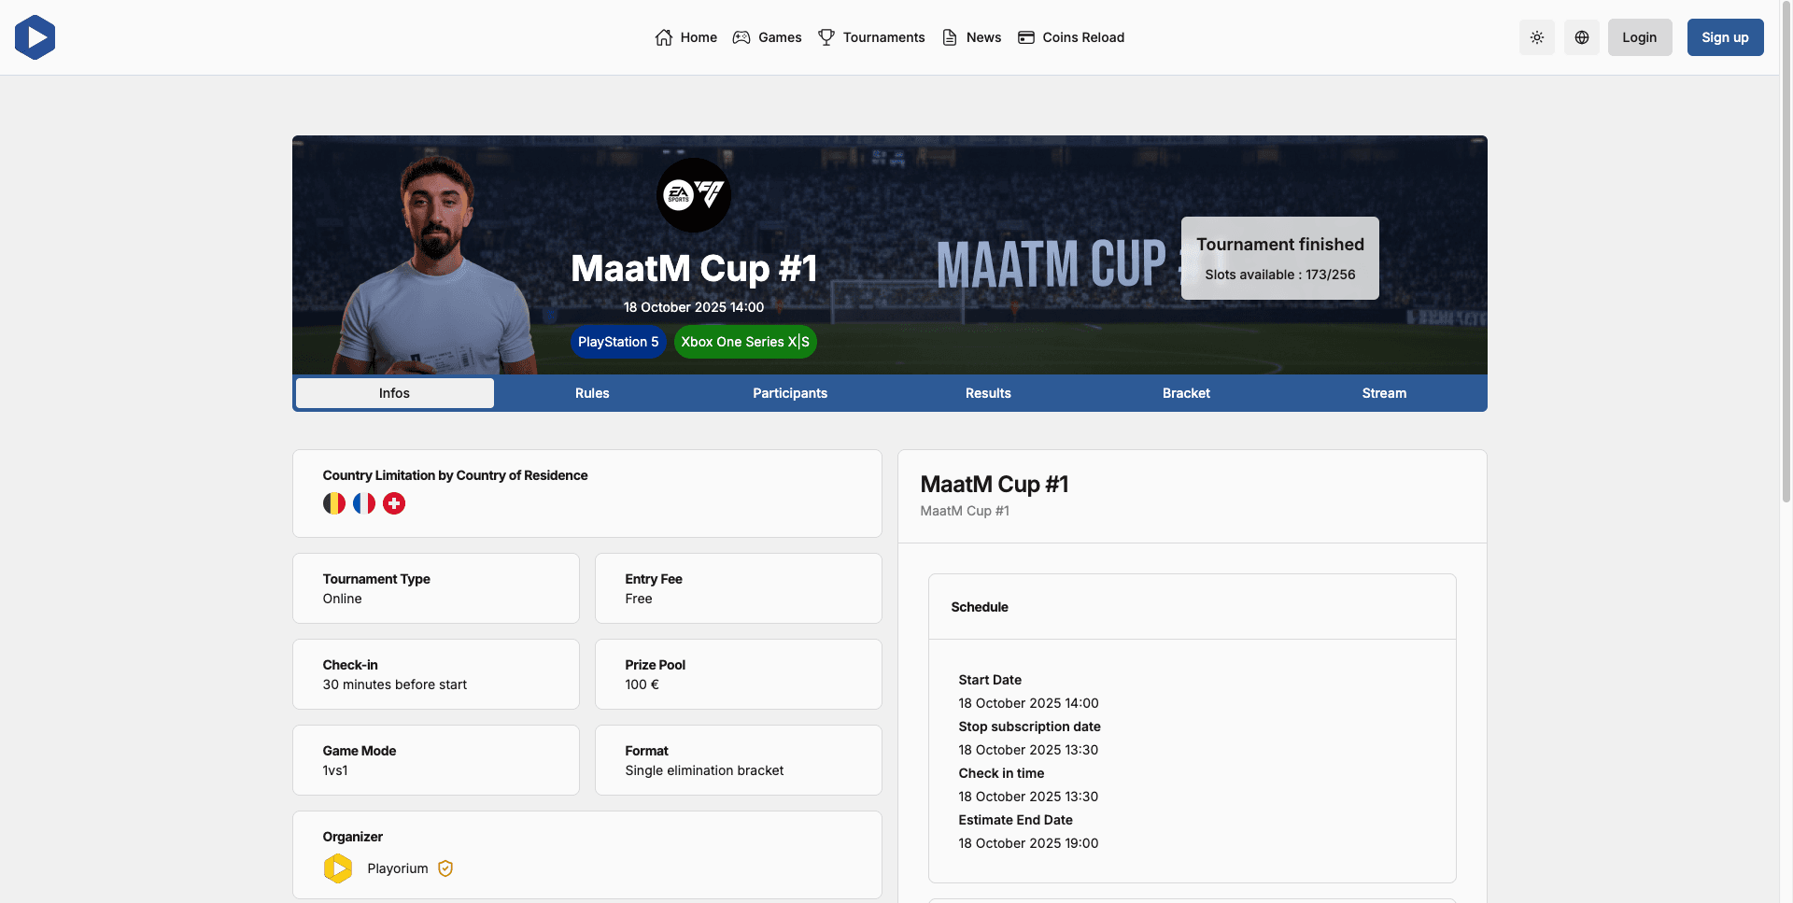Screen dimensions: 1793x903
Task: Click the yellow Playorium organizer logo
Action: coord(338,868)
